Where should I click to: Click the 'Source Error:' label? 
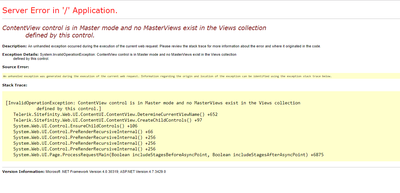[16, 67]
